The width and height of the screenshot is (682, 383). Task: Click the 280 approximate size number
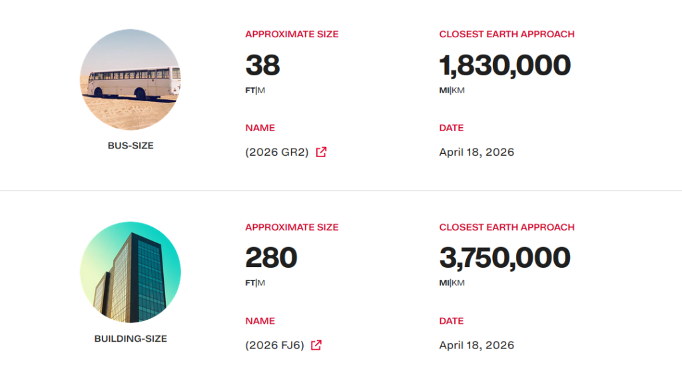(x=271, y=258)
